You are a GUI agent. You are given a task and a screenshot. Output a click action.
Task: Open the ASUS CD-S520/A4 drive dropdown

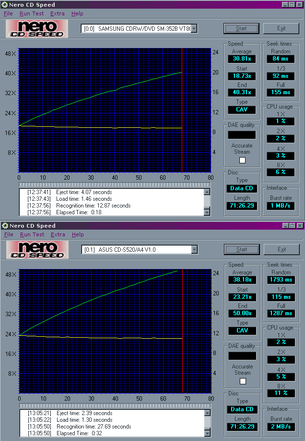coord(194,249)
